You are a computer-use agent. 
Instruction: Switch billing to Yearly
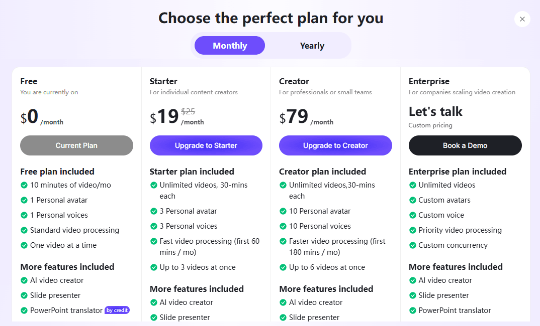tap(312, 46)
